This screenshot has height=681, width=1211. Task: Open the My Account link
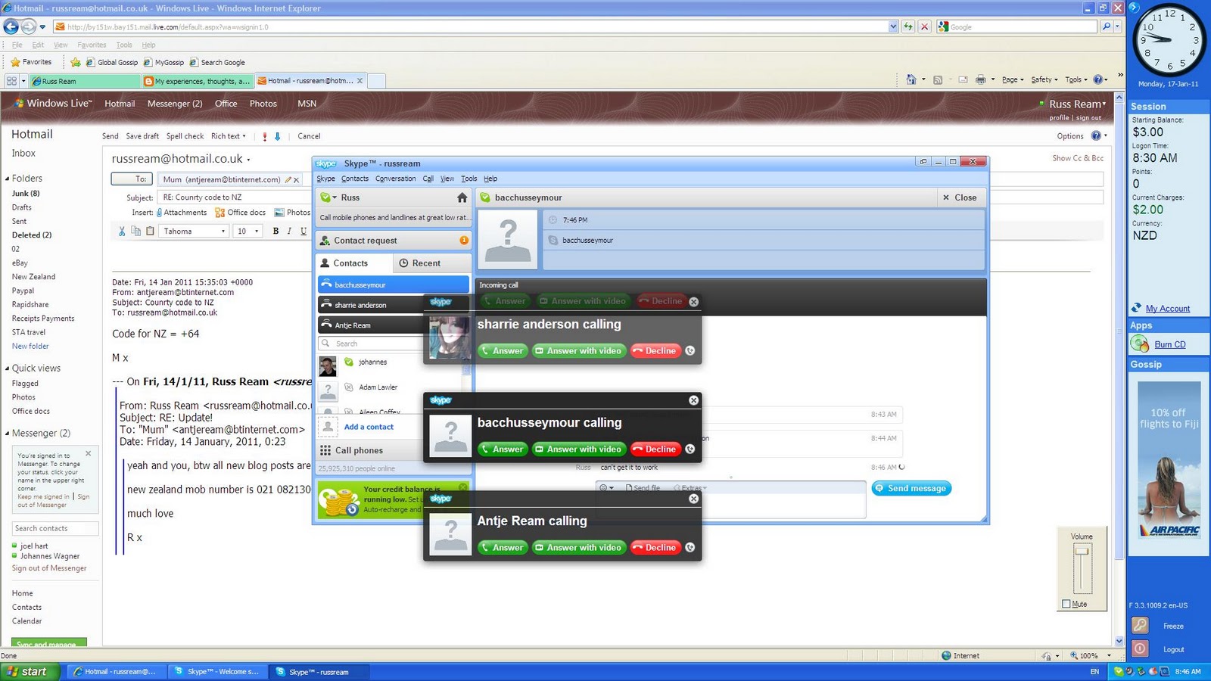pyautogui.click(x=1167, y=309)
